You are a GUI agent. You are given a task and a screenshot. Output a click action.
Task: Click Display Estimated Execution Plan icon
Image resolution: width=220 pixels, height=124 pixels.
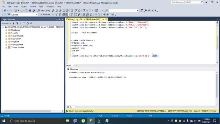(60, 14)
